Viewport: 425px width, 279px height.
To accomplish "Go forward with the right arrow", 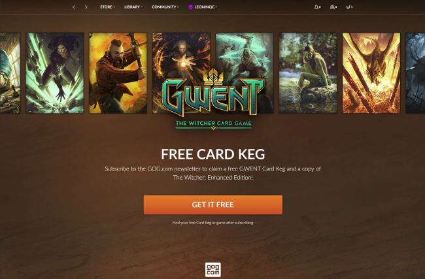I will pos(86,7).
